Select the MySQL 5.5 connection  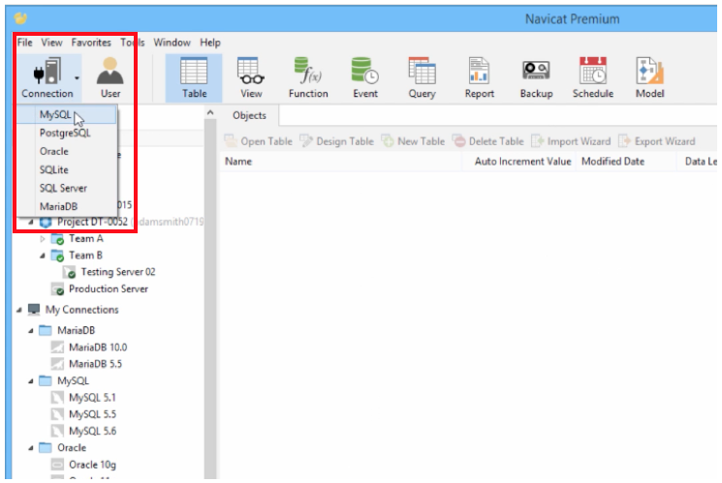click(83, 414)
